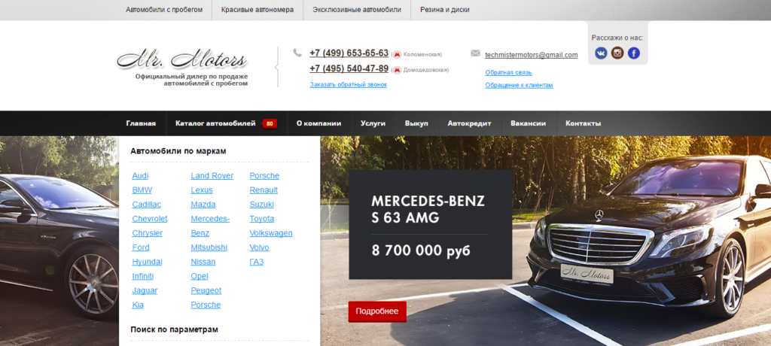The height and width of the screenshot is (346, 771).
Task: Select Chrysler brand link
Action: [x=147, y=233]
